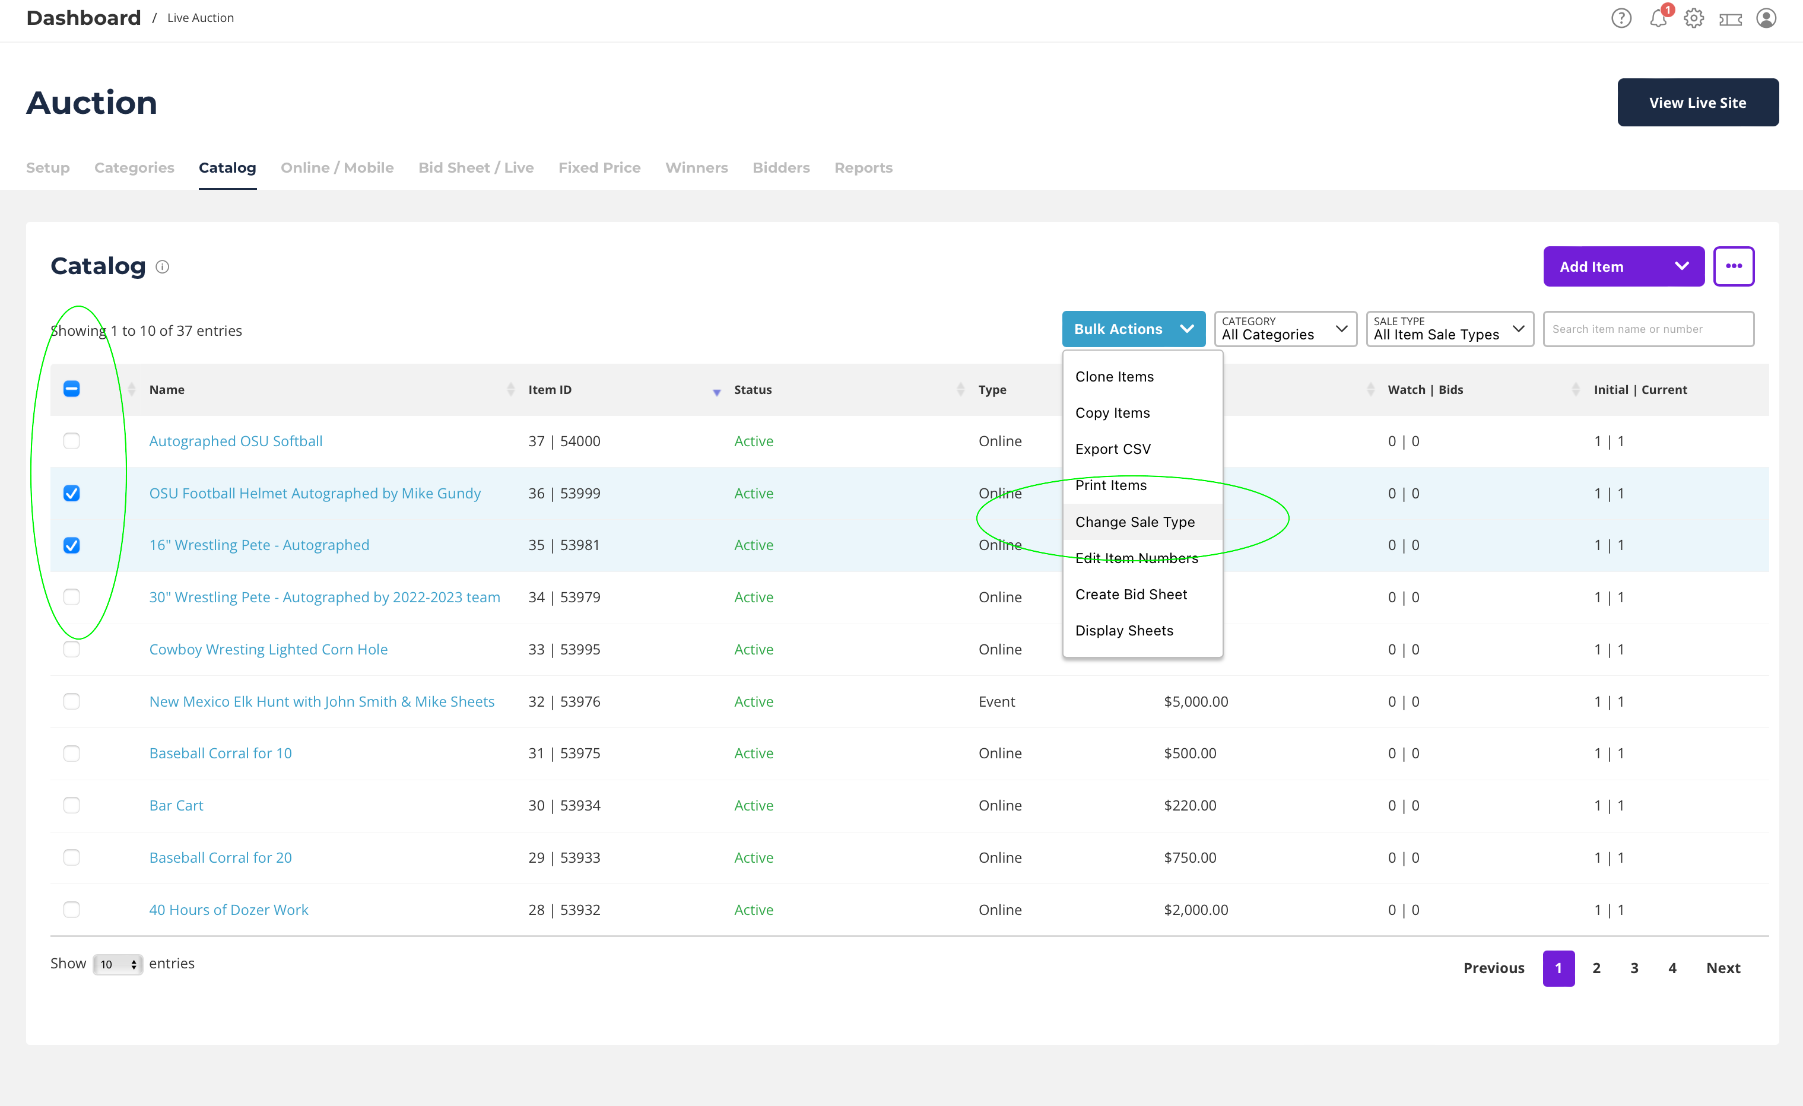Open the three-dot more options button

[x=1733, y=266]
